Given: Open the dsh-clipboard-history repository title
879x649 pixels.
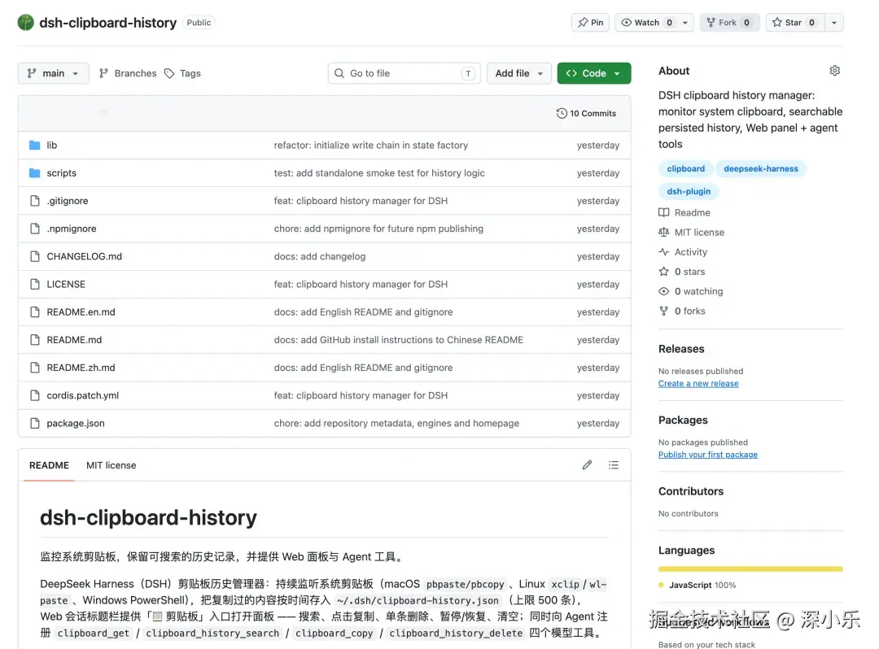Looking at the screenshot, I should [107, 23].
